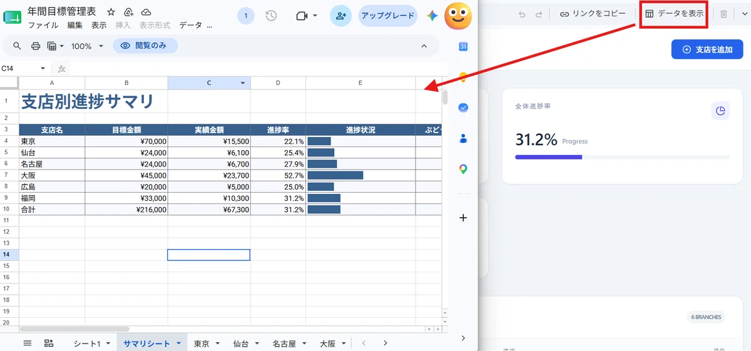Toggle the 閲覧のみ view-only mode chip
751x351 pixels.
pyautogui.click(x=145, y=46)
